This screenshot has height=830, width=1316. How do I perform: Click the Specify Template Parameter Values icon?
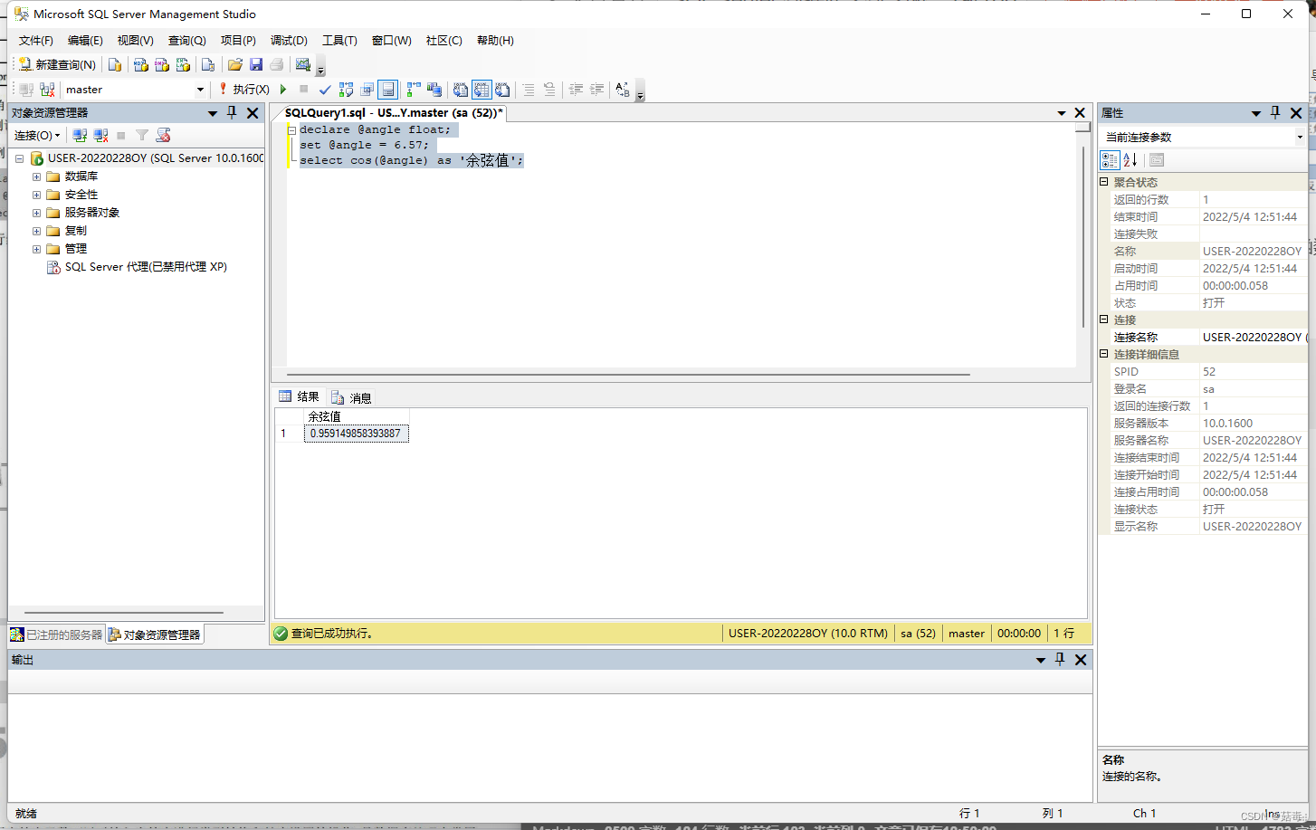click(623, 90)
